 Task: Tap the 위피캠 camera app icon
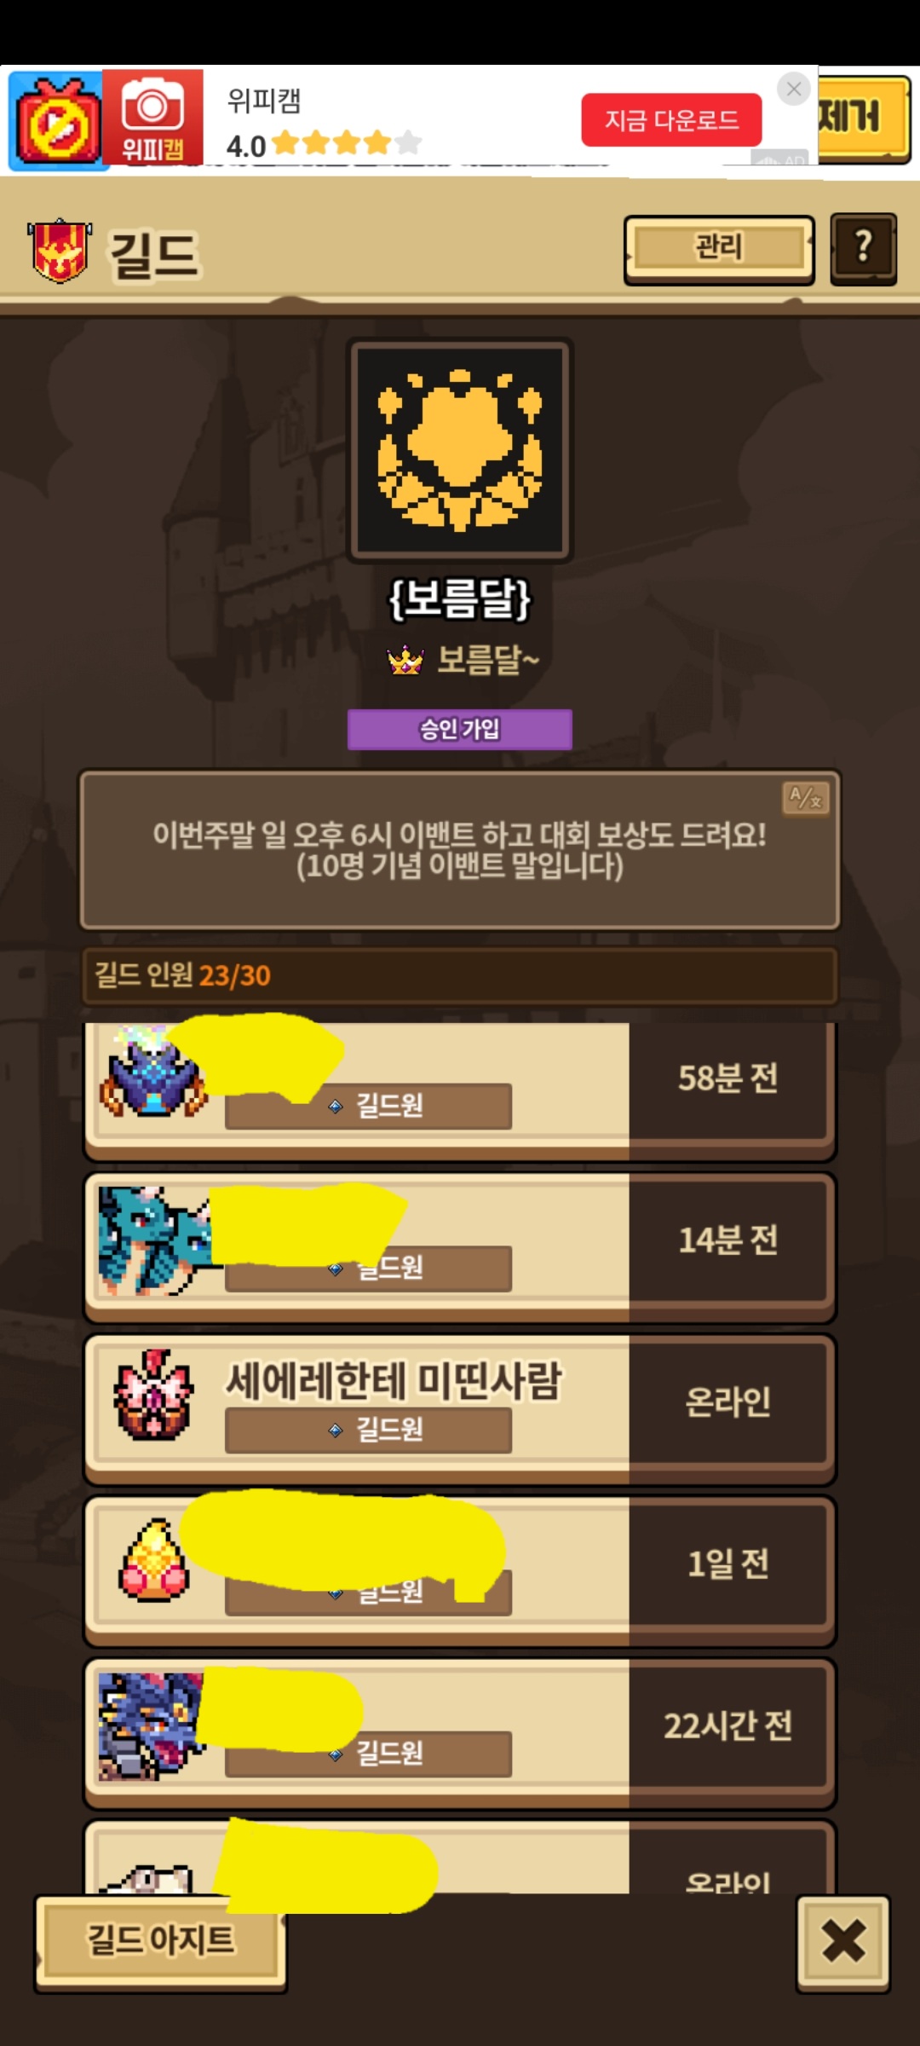(152, 117)
